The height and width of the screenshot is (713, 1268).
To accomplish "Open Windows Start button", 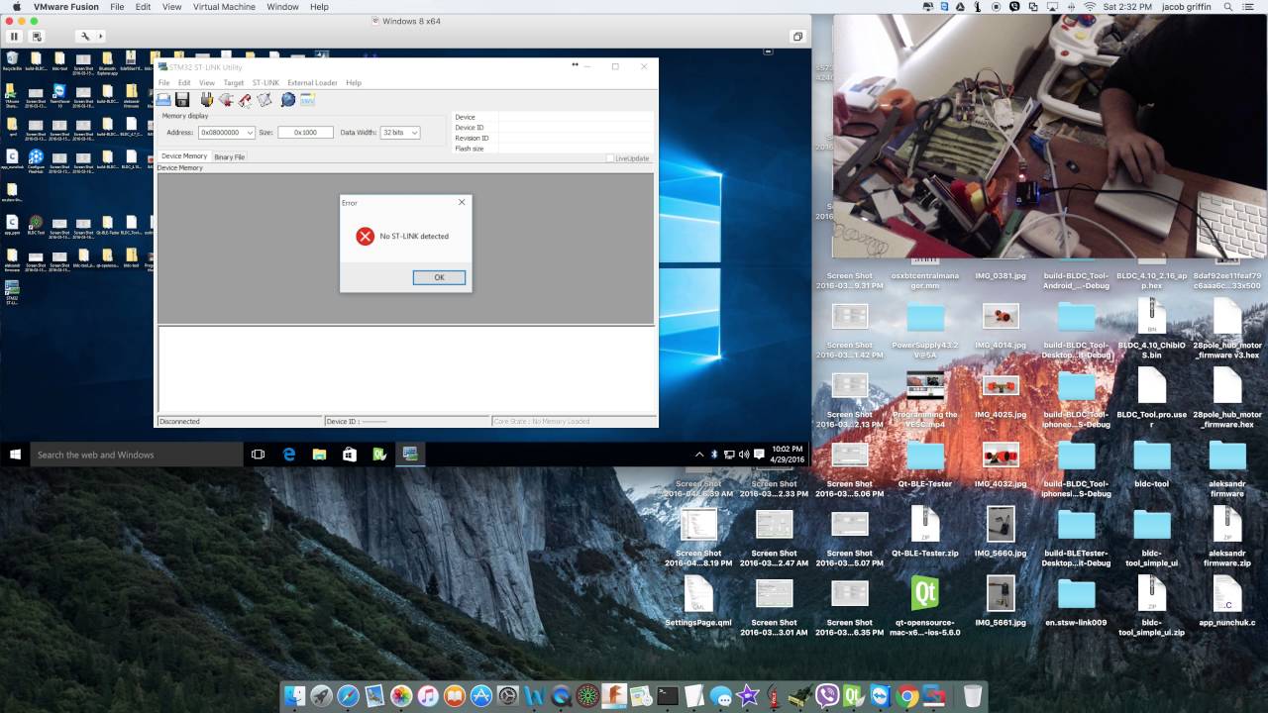I will tap(15, 455).
